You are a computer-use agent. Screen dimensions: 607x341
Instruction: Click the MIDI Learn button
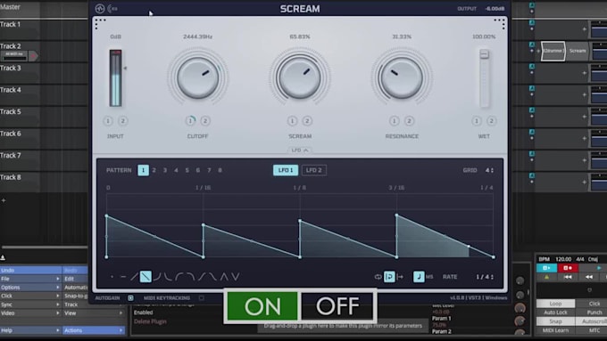click(555, 330)
